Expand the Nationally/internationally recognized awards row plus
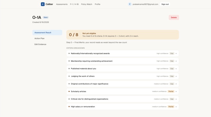 pyautogui.click(x=176, y=54)
